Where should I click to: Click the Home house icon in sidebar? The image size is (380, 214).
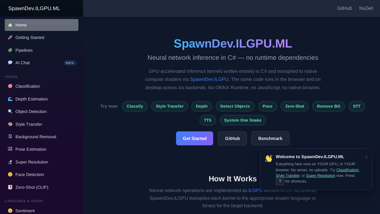tap(10, 25)
